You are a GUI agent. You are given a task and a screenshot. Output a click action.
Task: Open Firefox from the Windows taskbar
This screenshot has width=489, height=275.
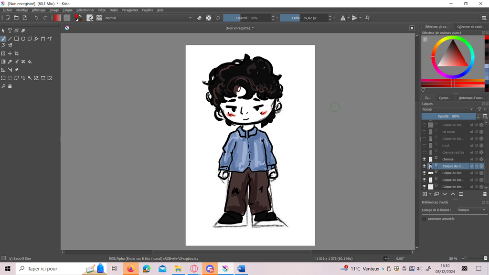click(x=130, y=269)
